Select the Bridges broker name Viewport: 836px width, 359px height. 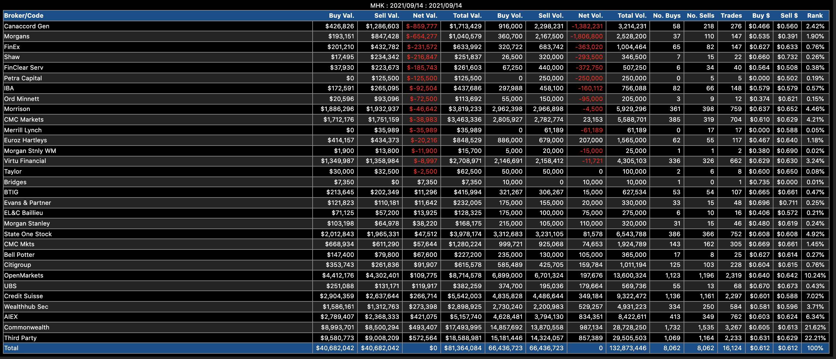[x=15, y=182]
